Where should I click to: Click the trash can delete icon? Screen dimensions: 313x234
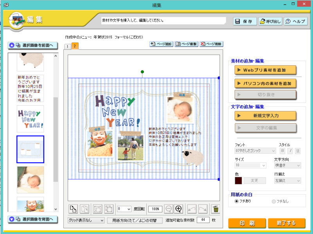click(216, 209)
